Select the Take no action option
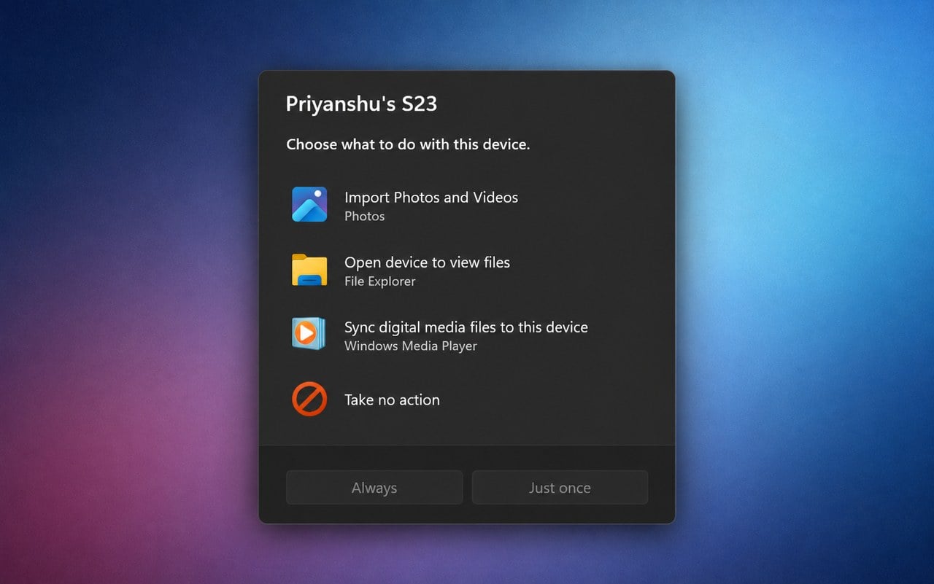Viewport: 934px width, 584px height. point(467,400)
